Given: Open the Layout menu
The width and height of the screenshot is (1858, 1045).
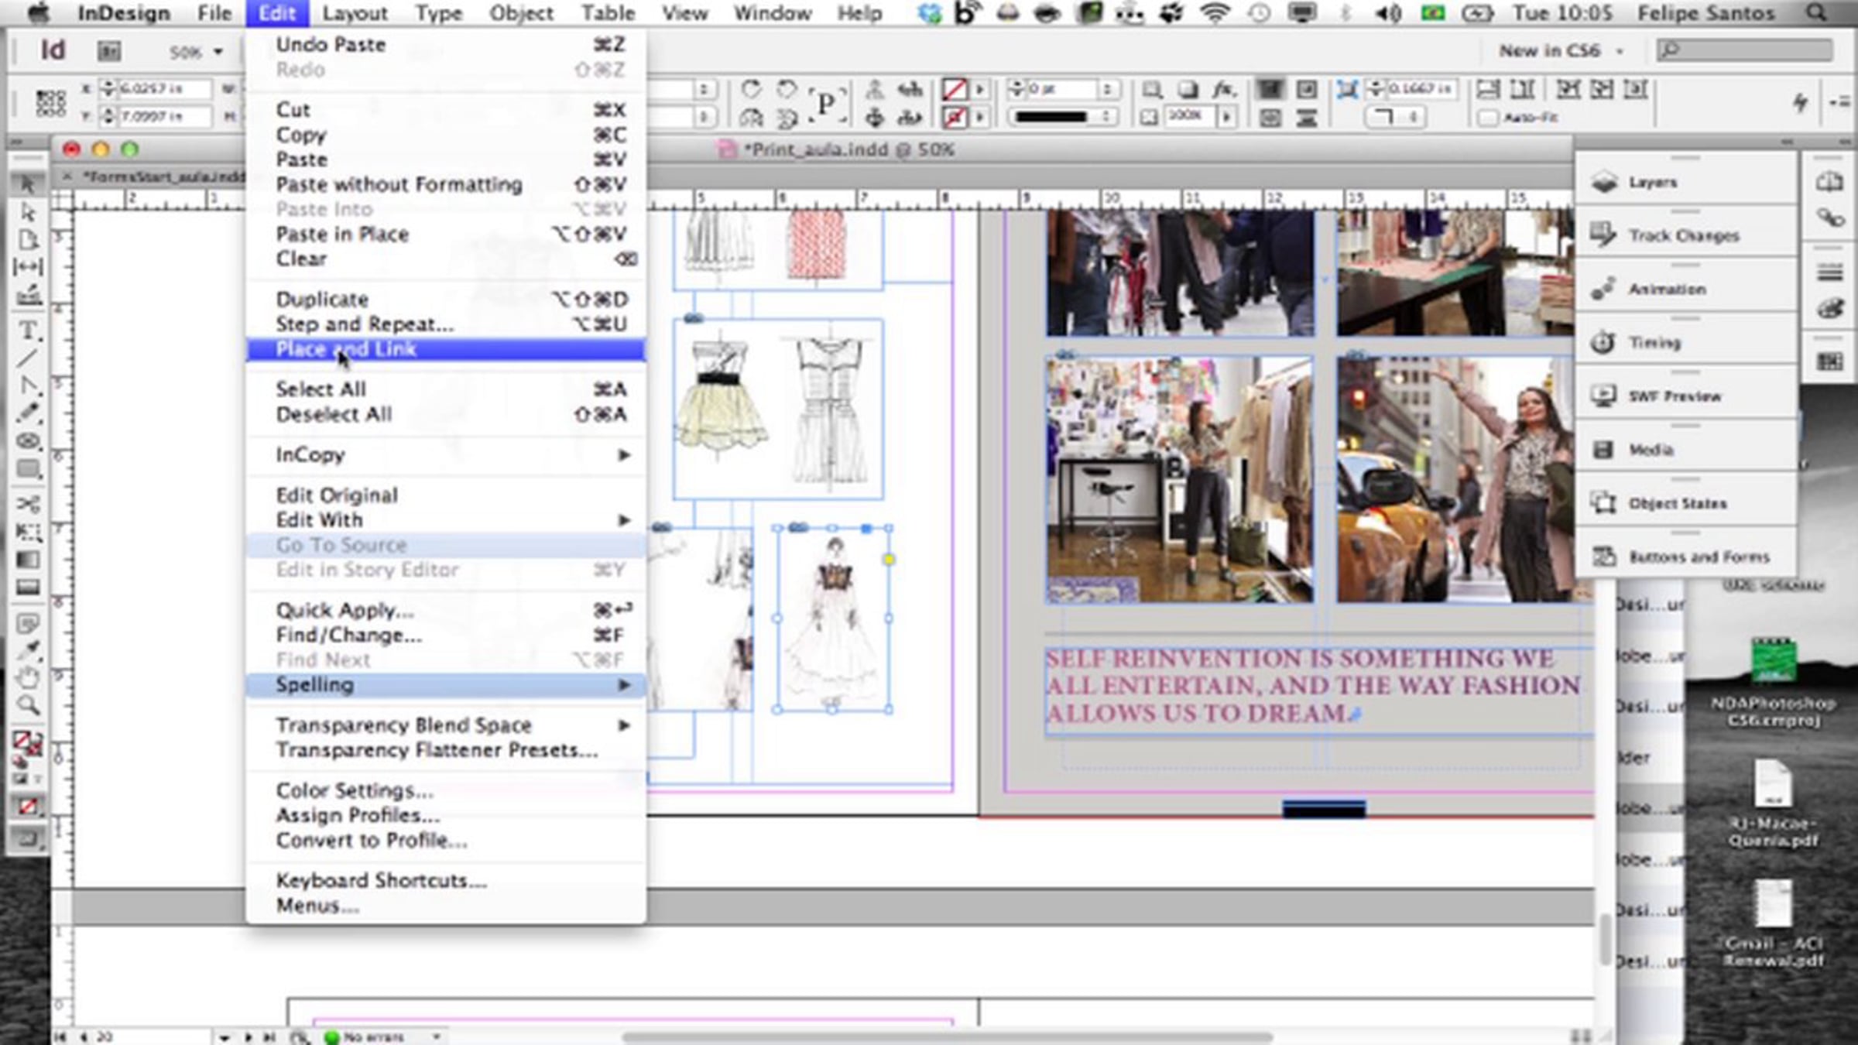Looking at the screenshot, I should [x=355, y=13].
